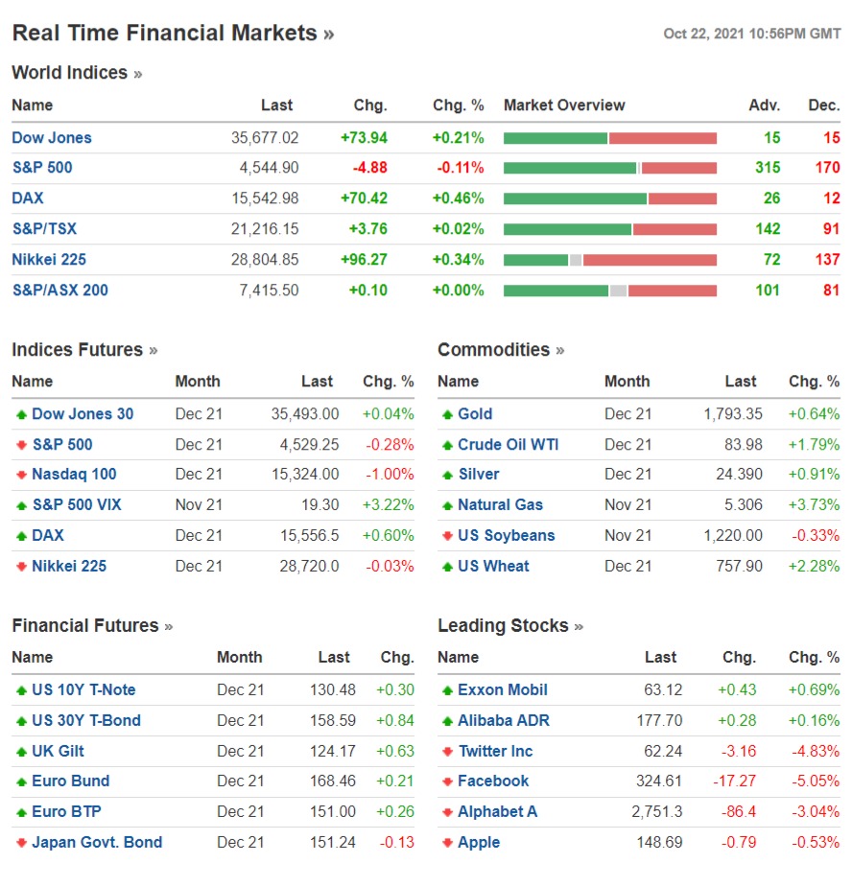The width and height of the screenshot is (852, 887).
Task: Open the Dow Jones world index
Action: (x=52, y=137)
